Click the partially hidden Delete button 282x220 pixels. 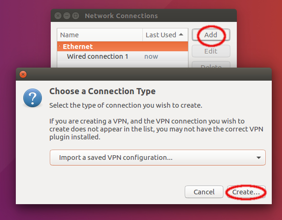[211, 66]
